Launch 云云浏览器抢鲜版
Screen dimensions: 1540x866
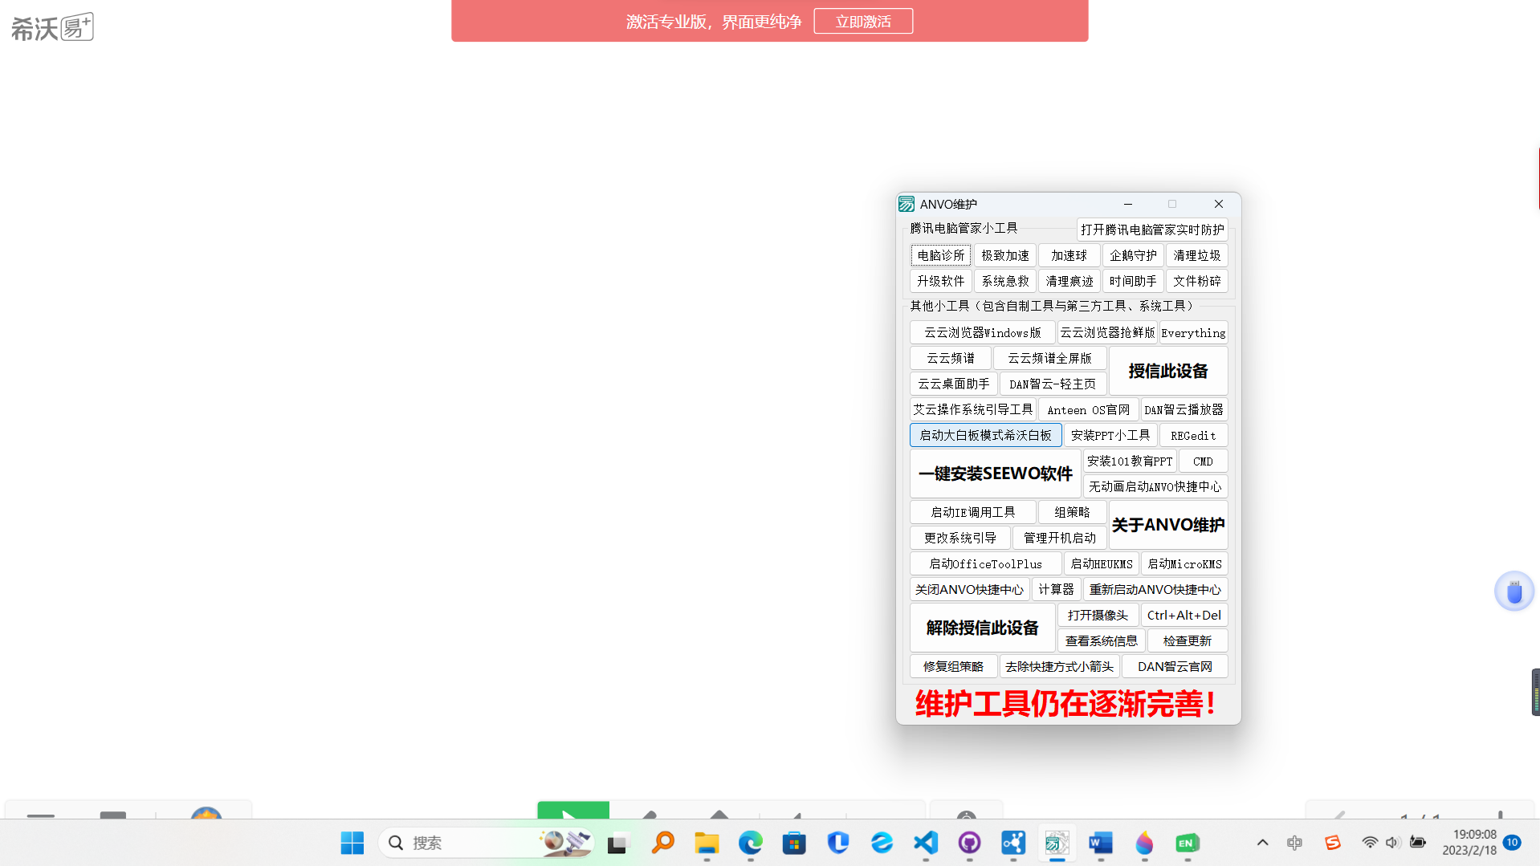[1107, 332]
